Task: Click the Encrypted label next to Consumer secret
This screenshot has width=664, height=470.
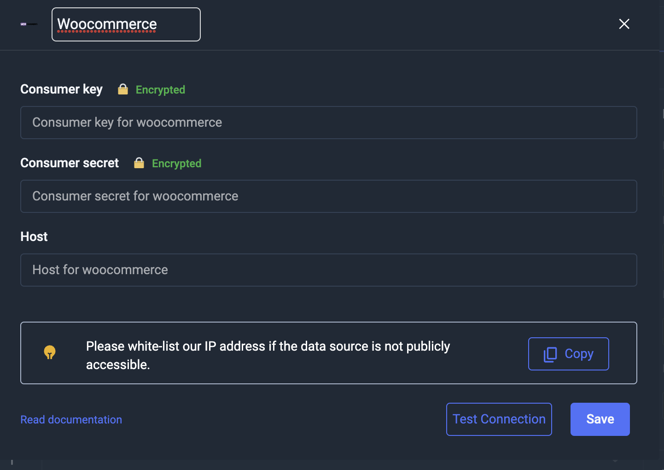Action: (176, 164)
